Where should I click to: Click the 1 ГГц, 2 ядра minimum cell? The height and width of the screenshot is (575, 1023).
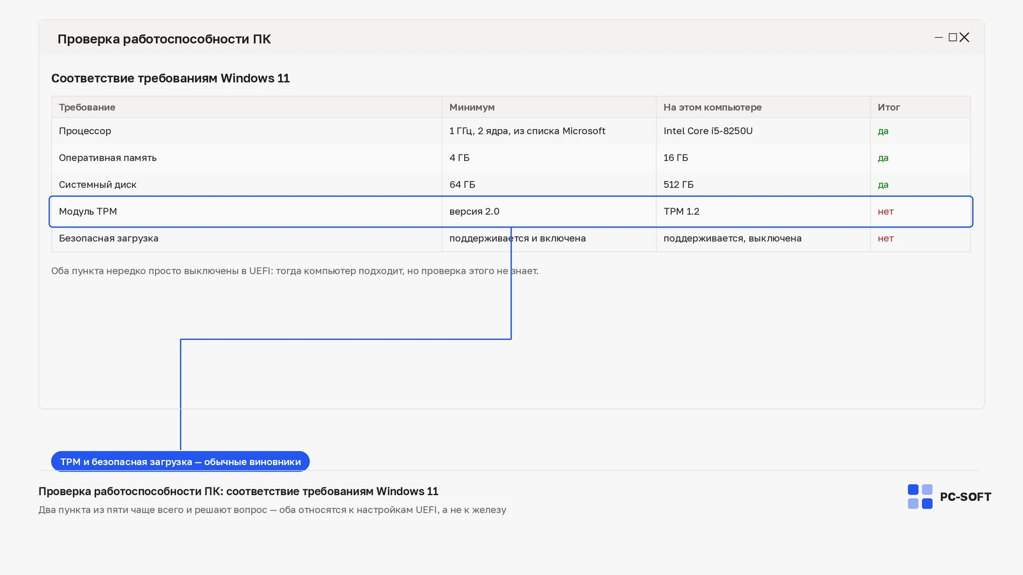(x=549, y=131)
